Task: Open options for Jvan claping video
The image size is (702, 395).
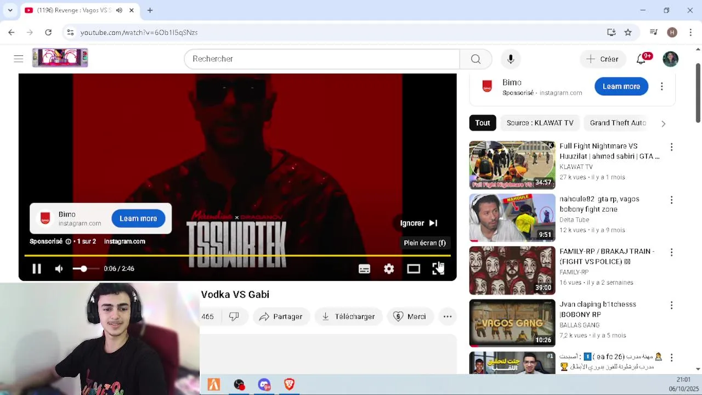Action: [x=671, y=305]
